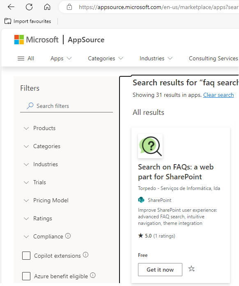
Task: Open the Categories dropdown in top navigation
Action: tap(106, 58)
